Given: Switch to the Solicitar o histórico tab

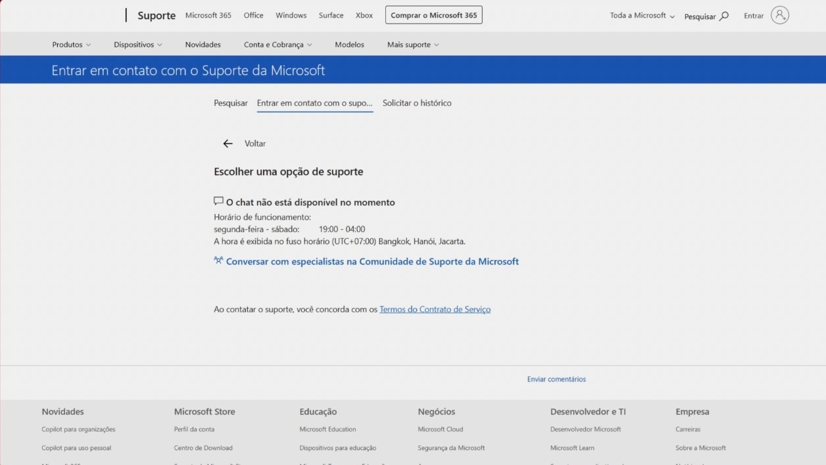Looking at the screenshot, I should point(417,103).
